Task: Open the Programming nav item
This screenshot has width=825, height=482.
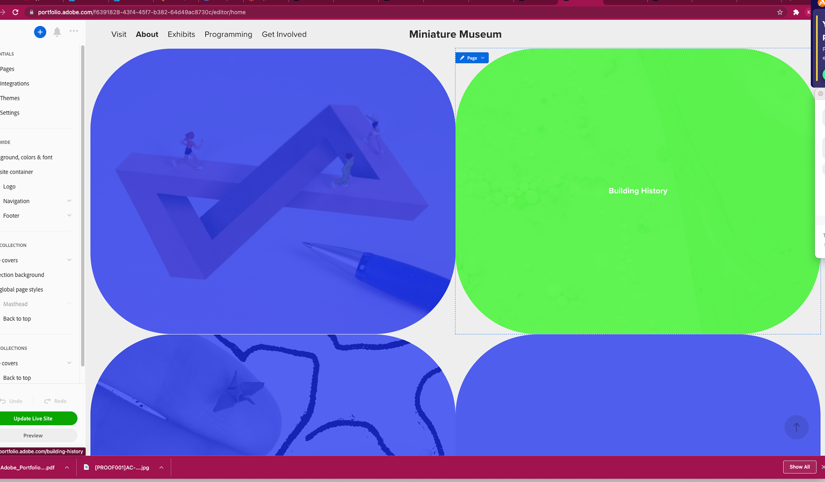Action: click(x=228, y=34)
